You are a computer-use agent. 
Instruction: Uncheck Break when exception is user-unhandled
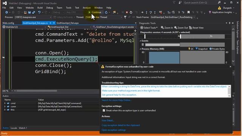(x=104, y=111)
